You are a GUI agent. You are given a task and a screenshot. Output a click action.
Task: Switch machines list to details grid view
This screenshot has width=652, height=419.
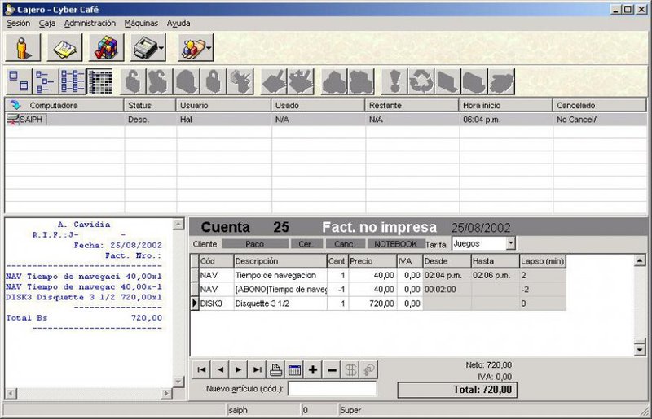(99, 81)
